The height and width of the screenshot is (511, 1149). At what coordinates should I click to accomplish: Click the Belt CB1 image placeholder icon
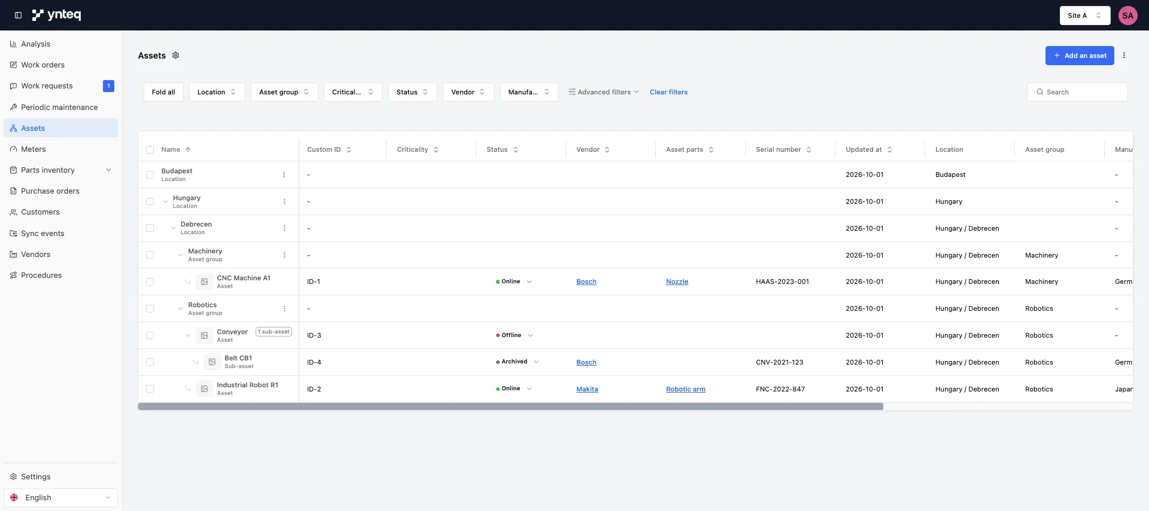[x=212, y=362]
